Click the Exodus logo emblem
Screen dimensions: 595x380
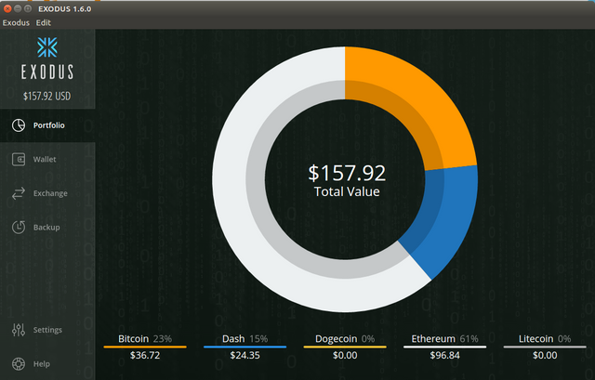tap(47, 47)
